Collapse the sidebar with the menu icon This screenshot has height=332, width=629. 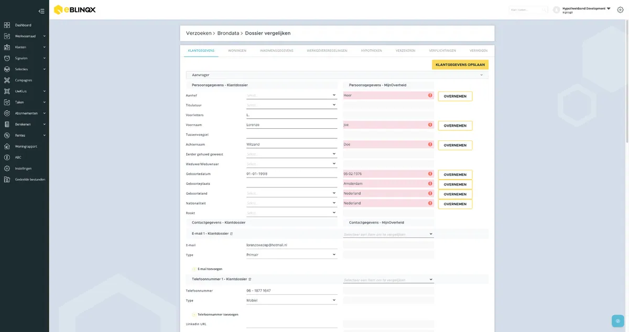pyautogui.click(x=41, y=11)
